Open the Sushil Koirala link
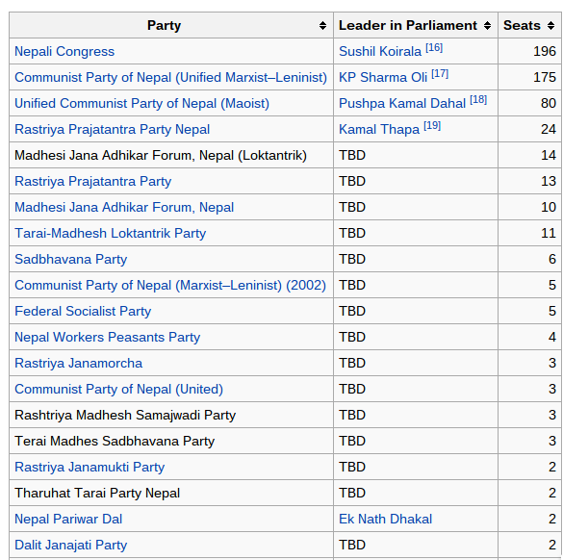Image resolution: width=563 pixels, height=560 pixels. [380, 51]
